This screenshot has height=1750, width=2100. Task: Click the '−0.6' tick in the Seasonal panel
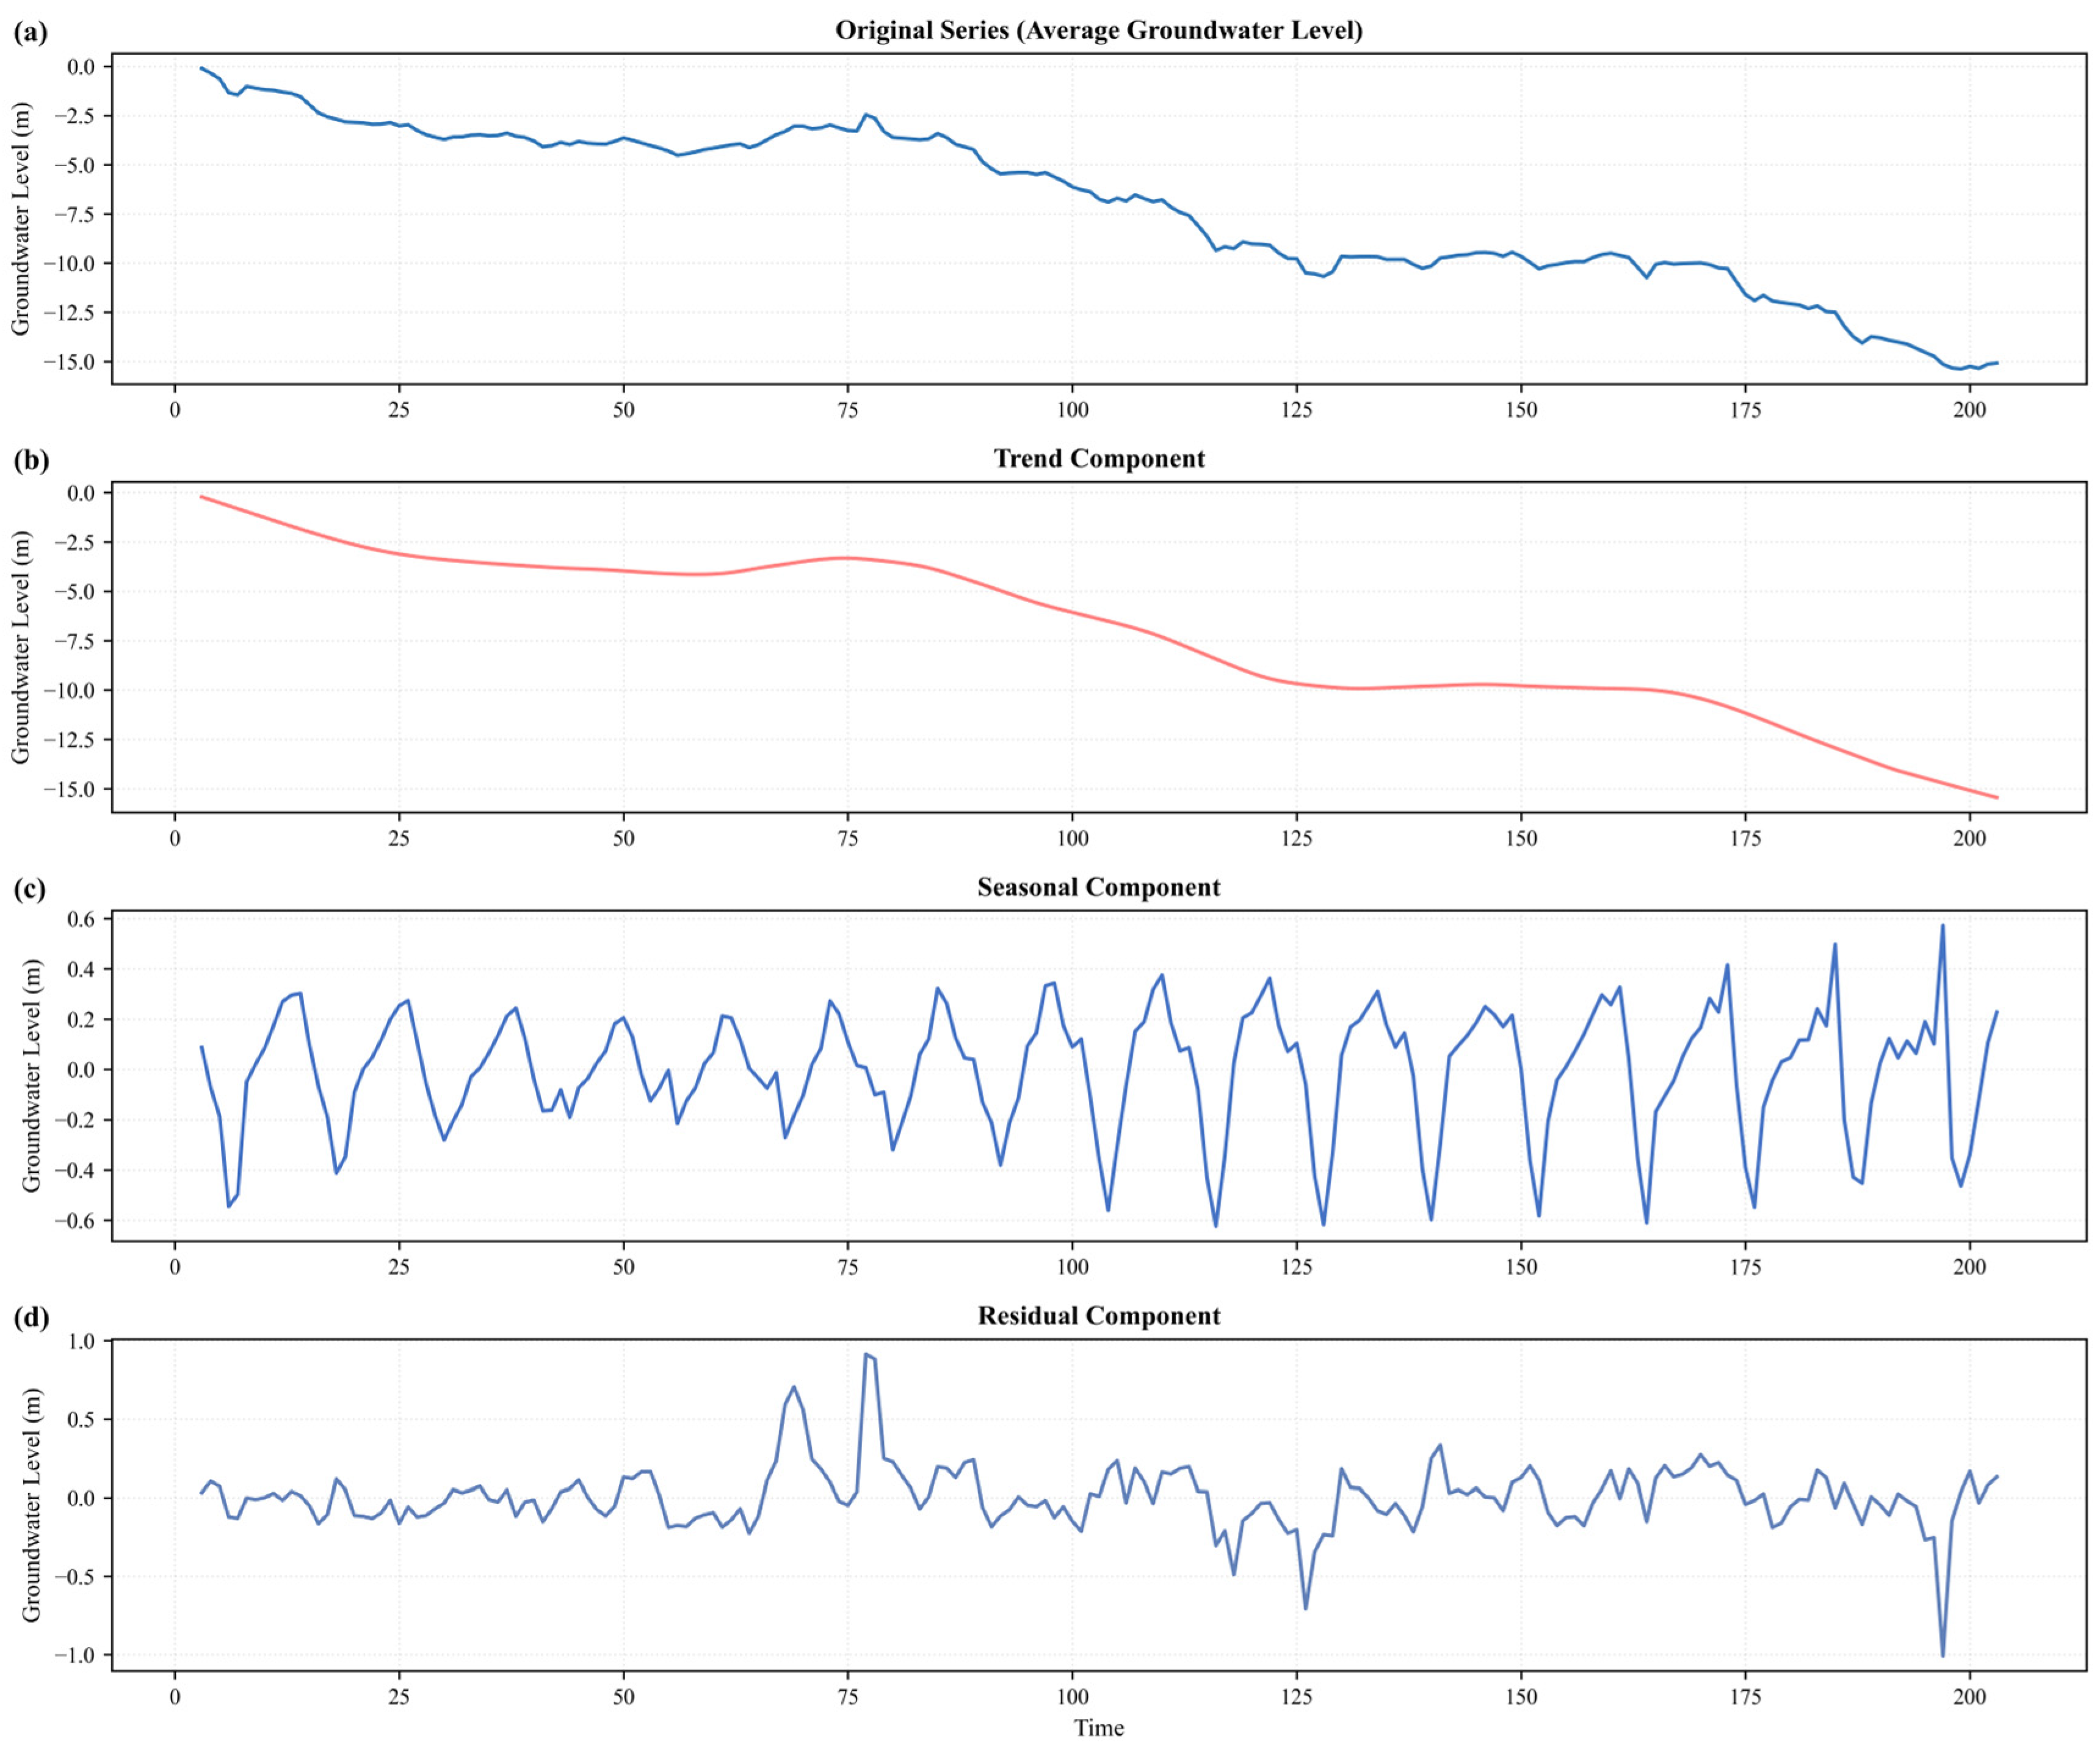click(74, 1220)
